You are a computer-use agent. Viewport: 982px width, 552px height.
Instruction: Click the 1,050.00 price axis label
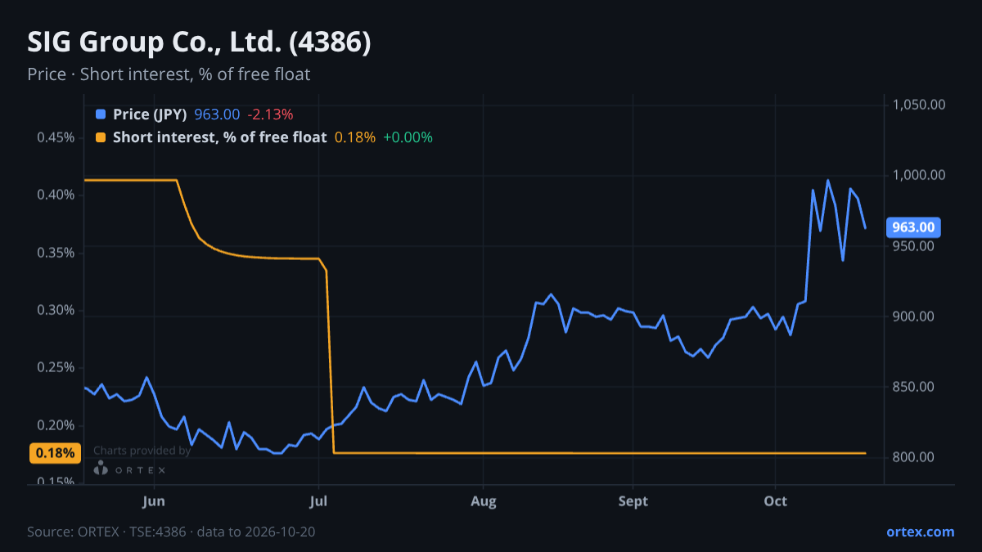[920, 105]
